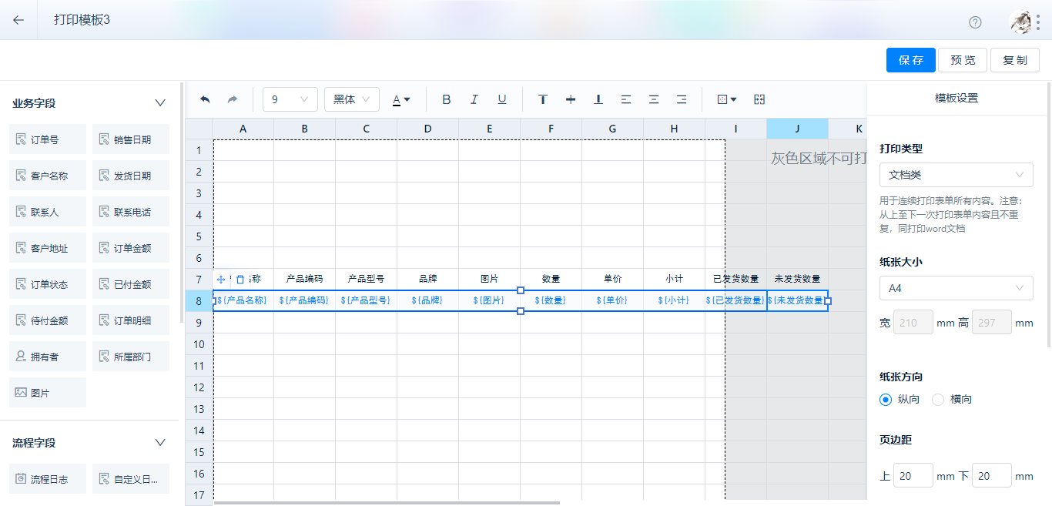1052x506 pixels.
Task: Click the 拥有者 field
Action: click(x=48, y=357)
